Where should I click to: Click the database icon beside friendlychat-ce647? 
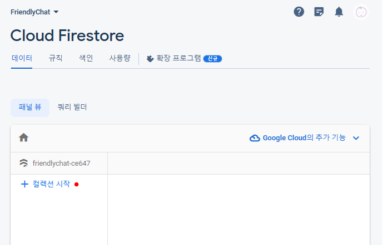[24, 163]
